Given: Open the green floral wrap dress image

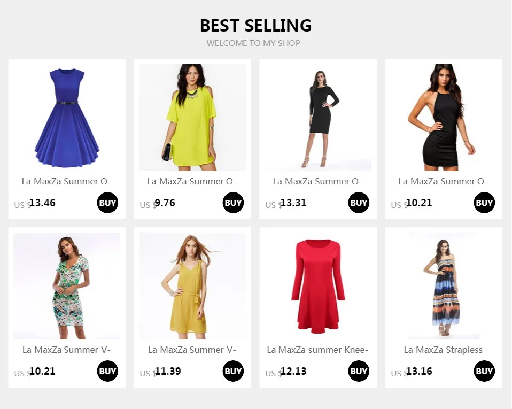Looking at the screenshot, I should point(67,286).
